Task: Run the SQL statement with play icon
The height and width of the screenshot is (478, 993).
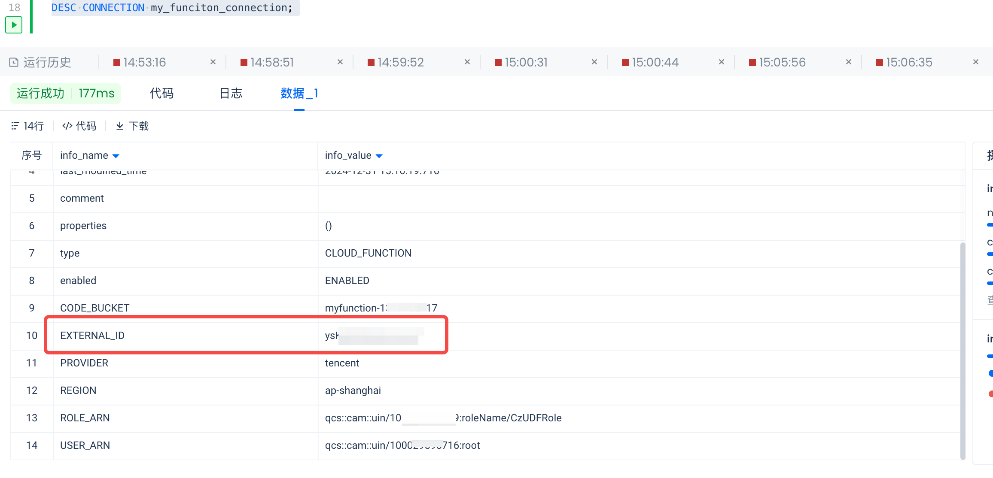Action: click(14, 25)
